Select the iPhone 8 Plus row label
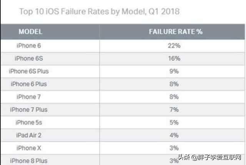The height and width of the screenshot is (165, 246). (x=28, y=160)
